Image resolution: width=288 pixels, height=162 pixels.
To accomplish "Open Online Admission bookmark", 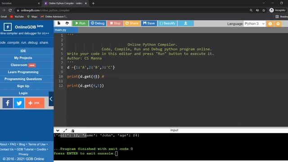I will [54, 17].
